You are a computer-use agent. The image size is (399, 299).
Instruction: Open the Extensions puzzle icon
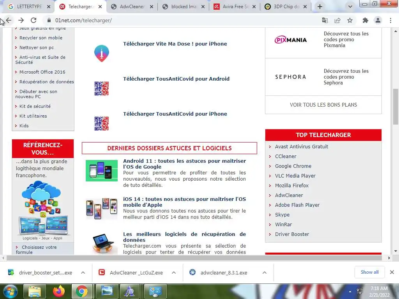tap(365, 20)
